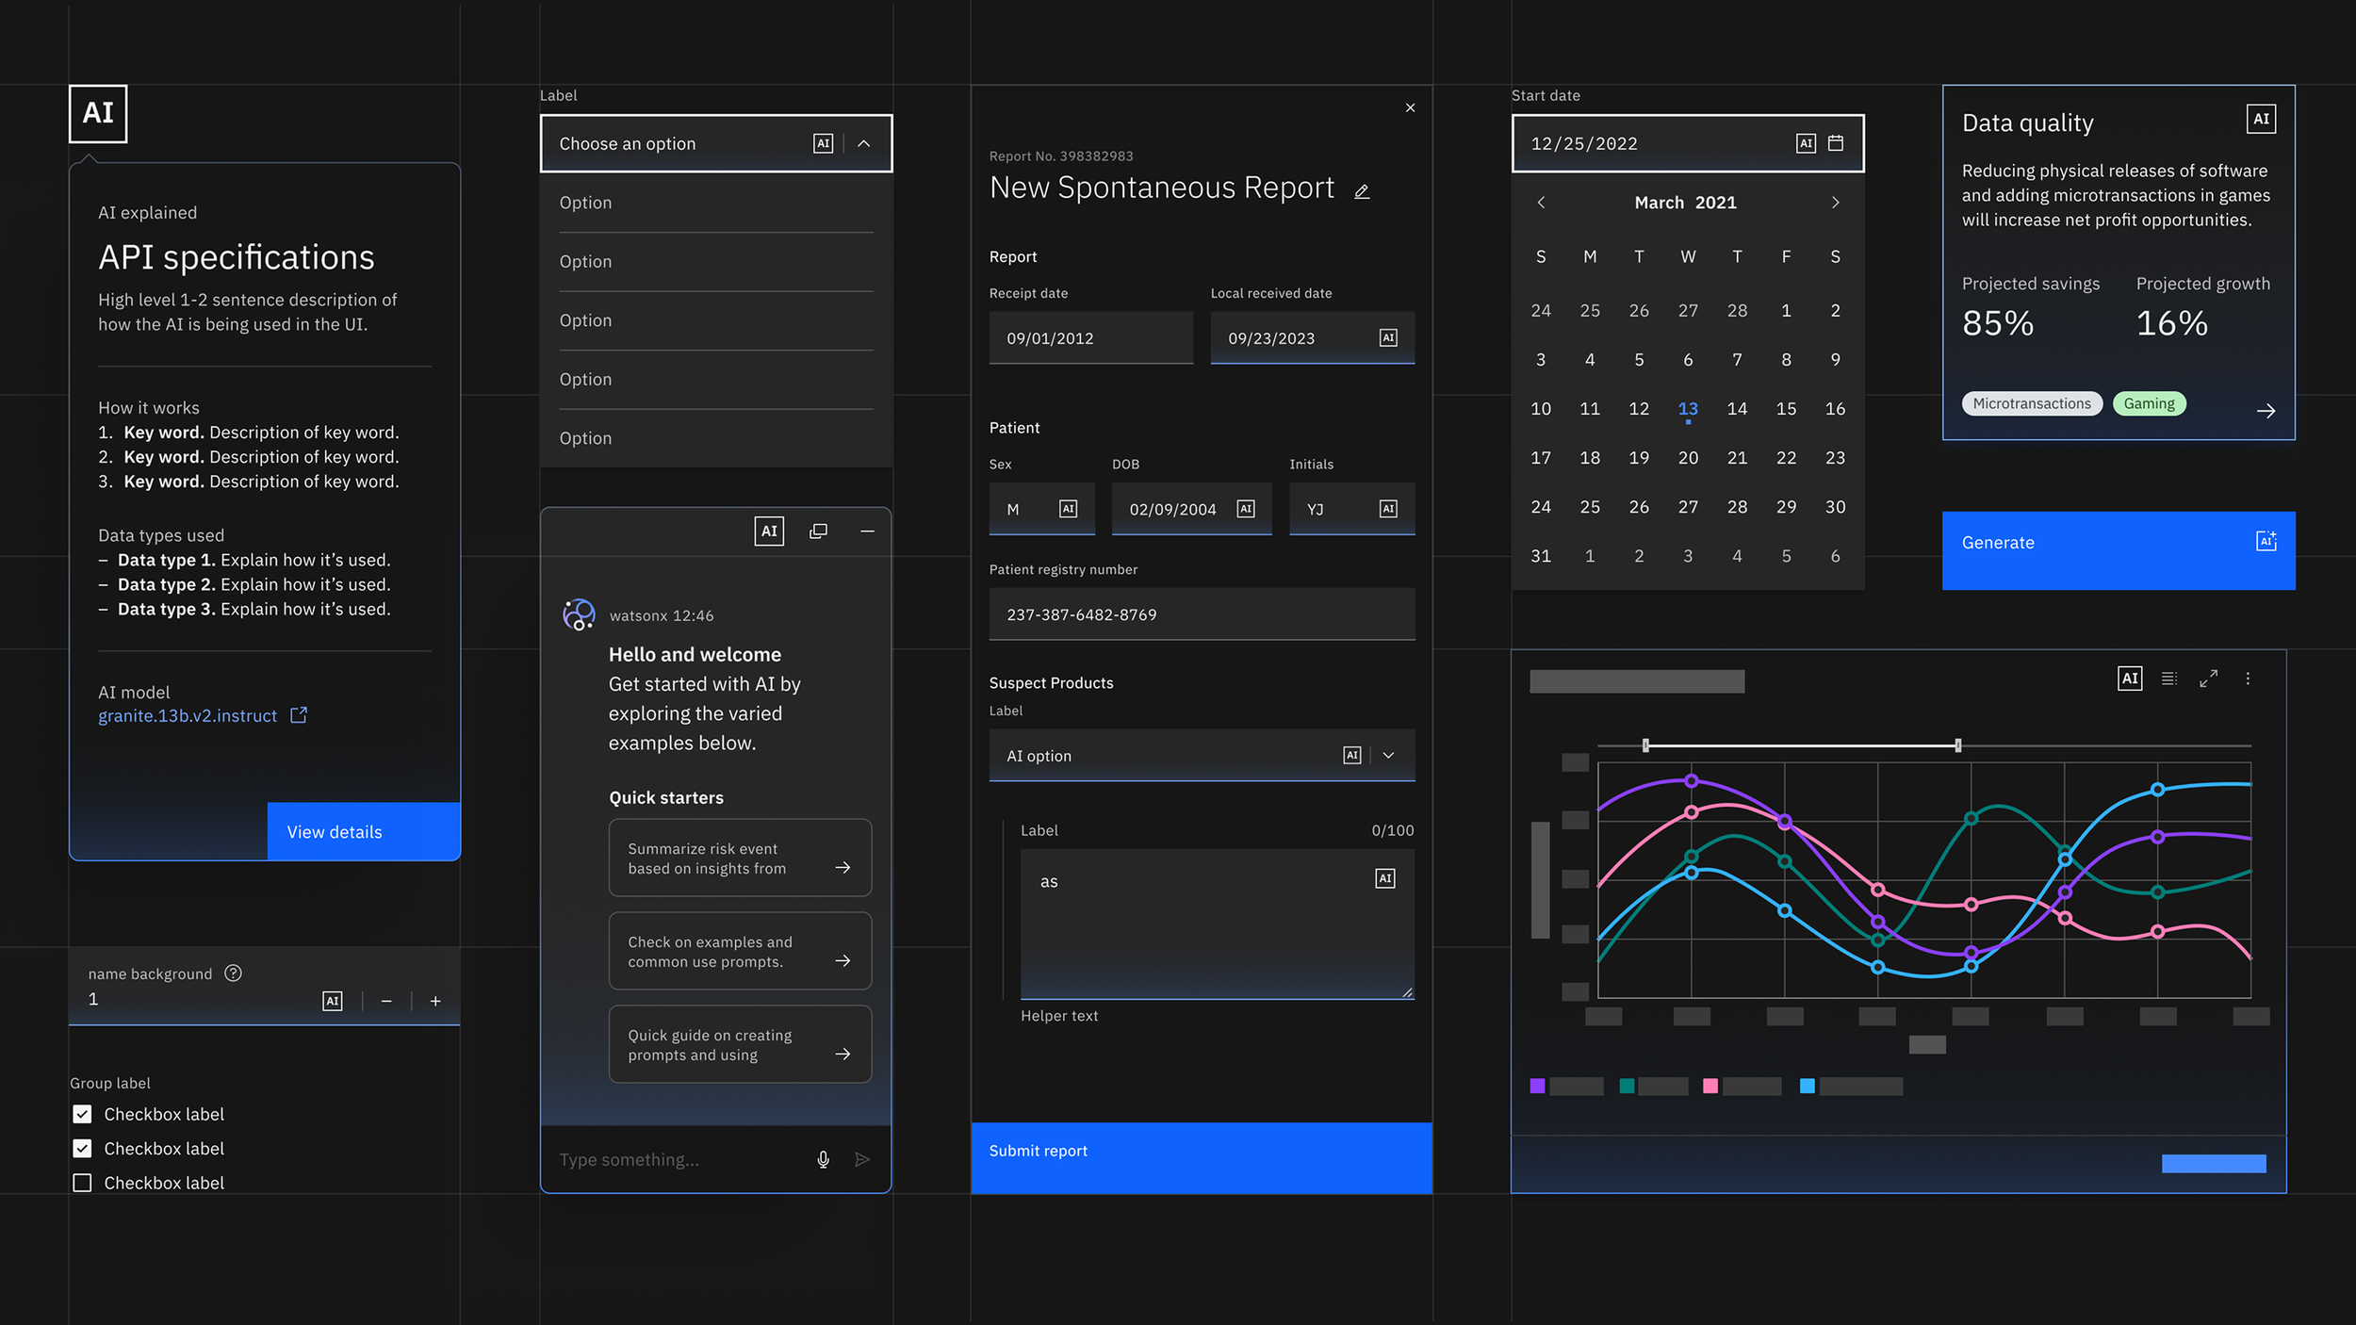
Task: Open the calendar icon in Start date field
Action: coord(1836,143)
